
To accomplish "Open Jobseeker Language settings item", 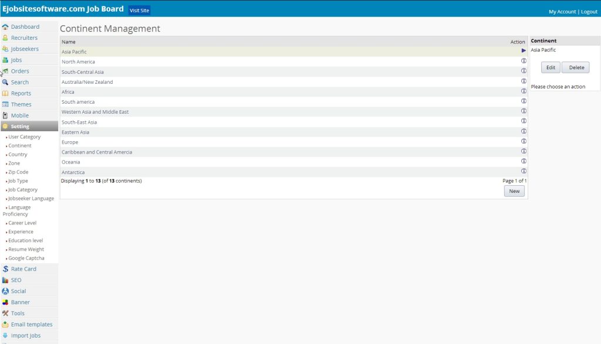I will (31, 199).
